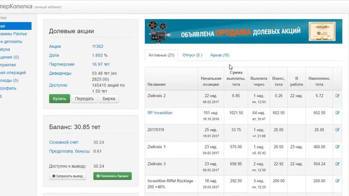Screen dimensions: 349x196
Task: Click the Биржа button
Action: click(109, 99)
